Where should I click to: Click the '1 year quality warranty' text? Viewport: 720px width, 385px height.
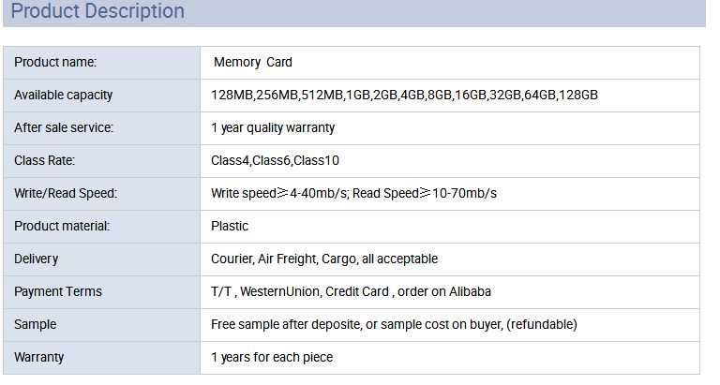click(x=273, y=128)
